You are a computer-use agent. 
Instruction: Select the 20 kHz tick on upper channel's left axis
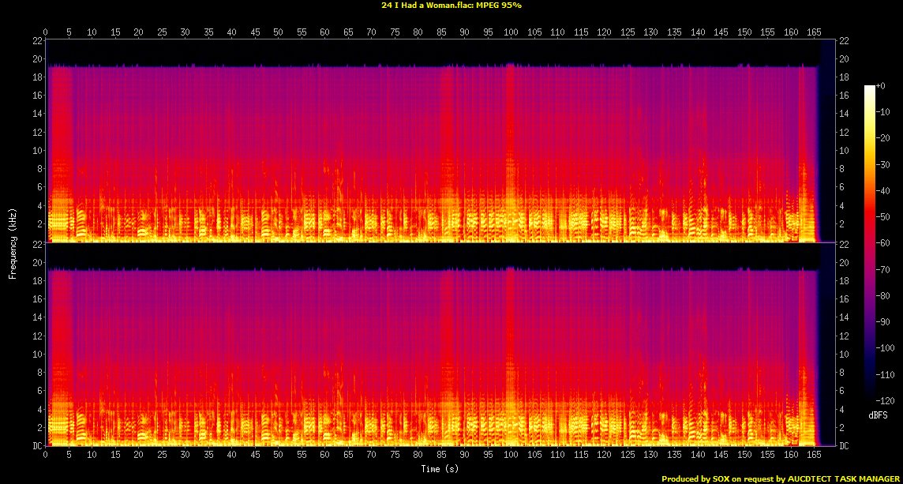37,58
